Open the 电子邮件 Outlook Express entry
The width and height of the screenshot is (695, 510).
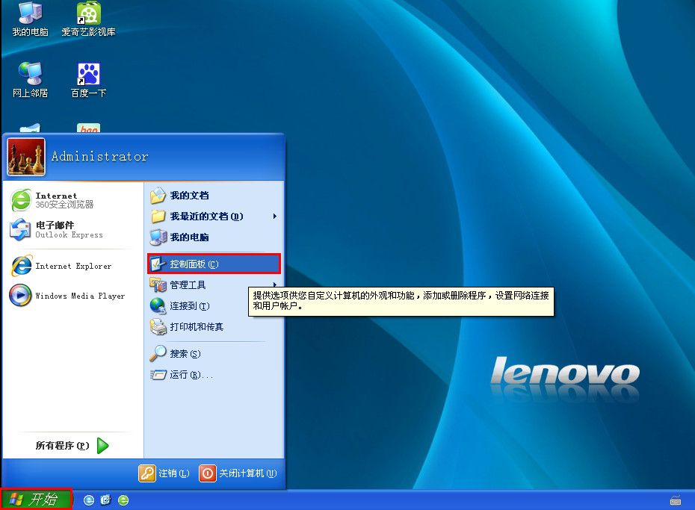[72, 230]
